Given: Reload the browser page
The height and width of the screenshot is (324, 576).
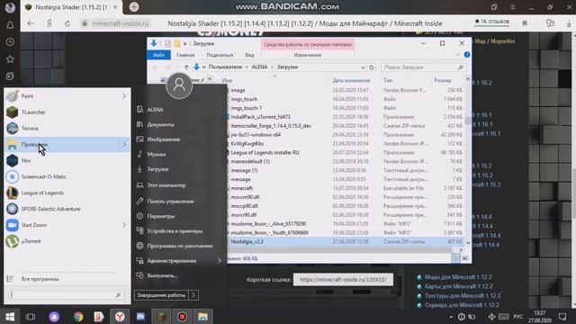Looking at the screenshot, I should [x=67, y=23].
